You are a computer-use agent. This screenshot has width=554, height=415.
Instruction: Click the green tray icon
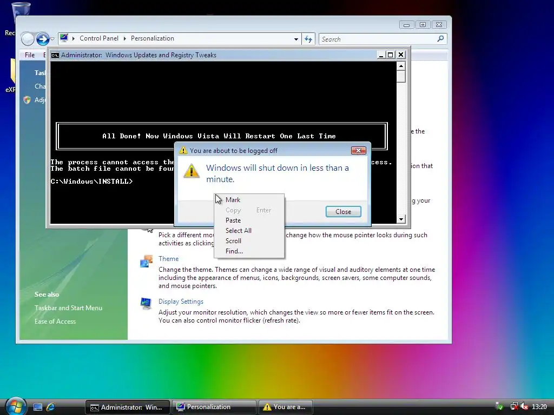coord(499,407)
